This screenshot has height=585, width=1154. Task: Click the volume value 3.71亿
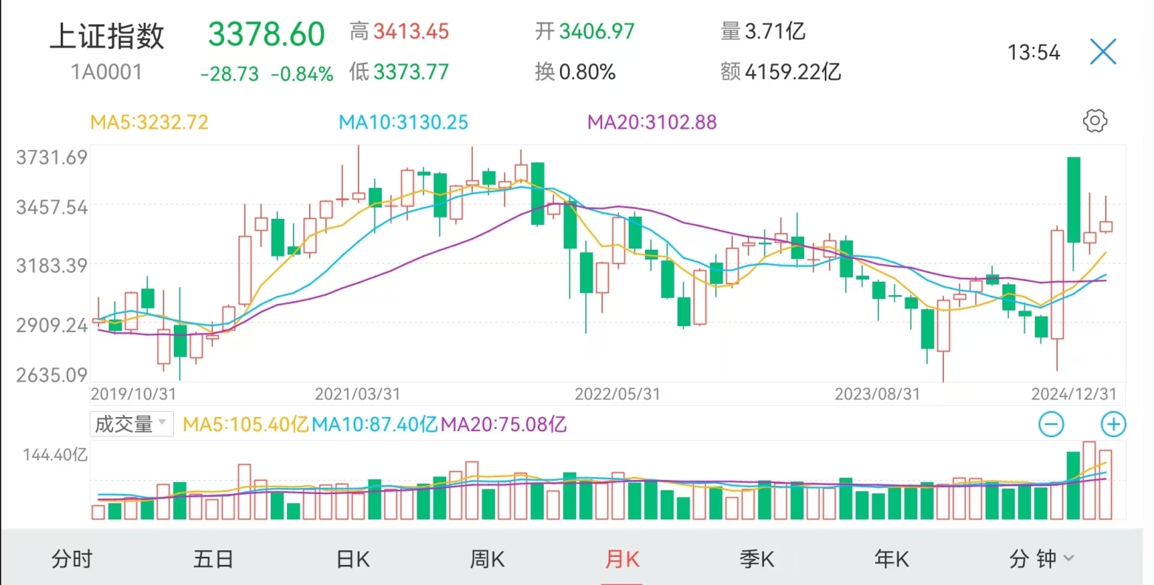[x=775, y=32]
